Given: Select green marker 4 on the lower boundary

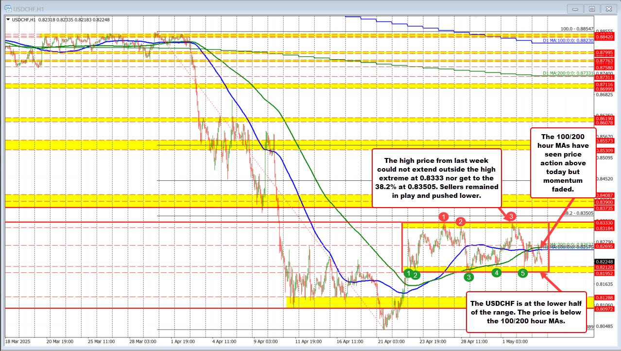Looking at the screenshot, I should (496, 273).
